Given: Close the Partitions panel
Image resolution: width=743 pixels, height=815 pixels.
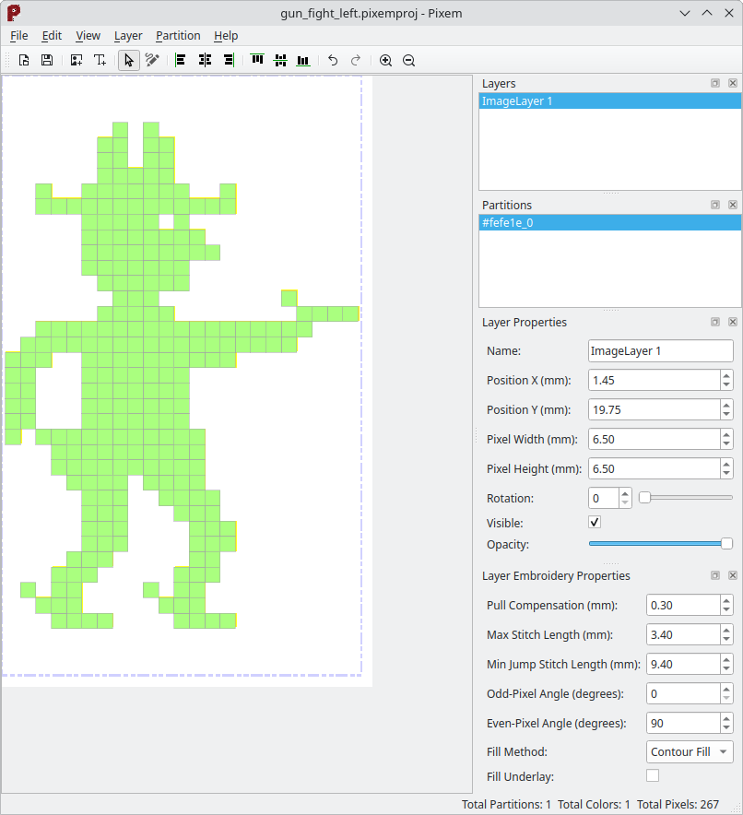Looking at the screenshot, I should 733,205.
